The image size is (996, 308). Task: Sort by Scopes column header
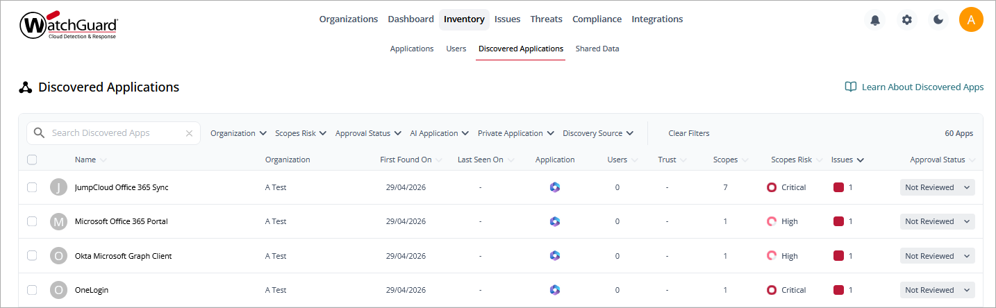(725, 160)
